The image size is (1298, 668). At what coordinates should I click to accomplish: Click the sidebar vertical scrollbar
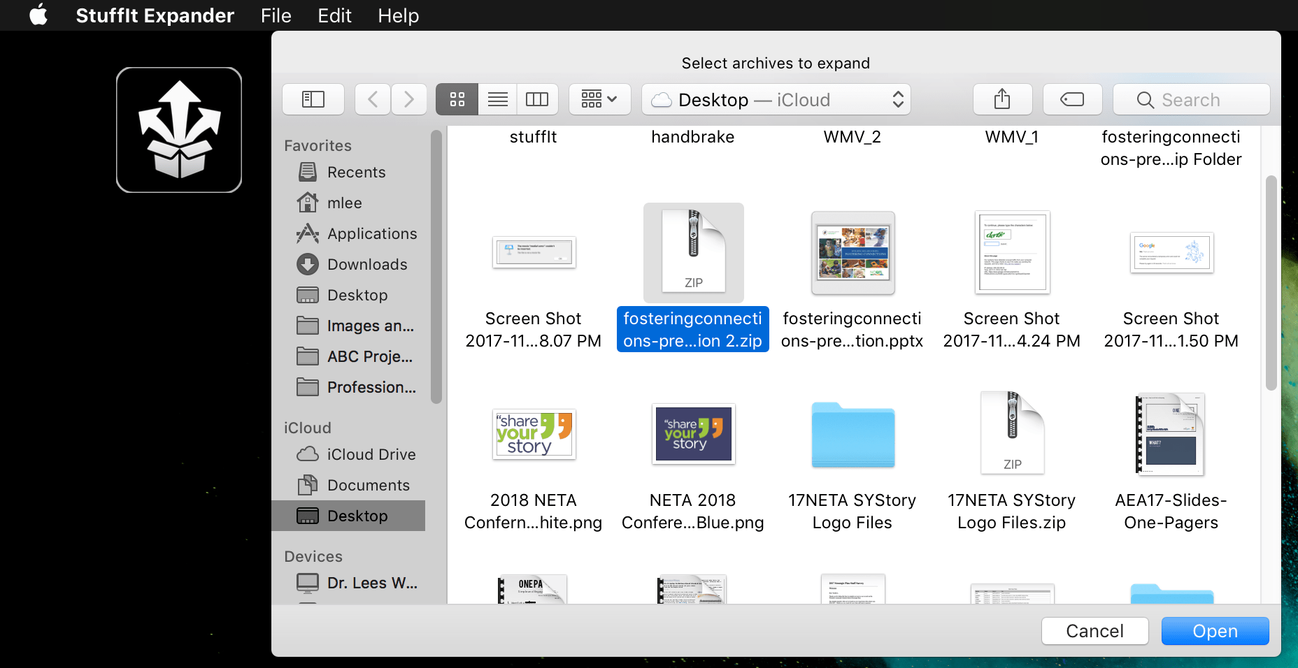436,267
